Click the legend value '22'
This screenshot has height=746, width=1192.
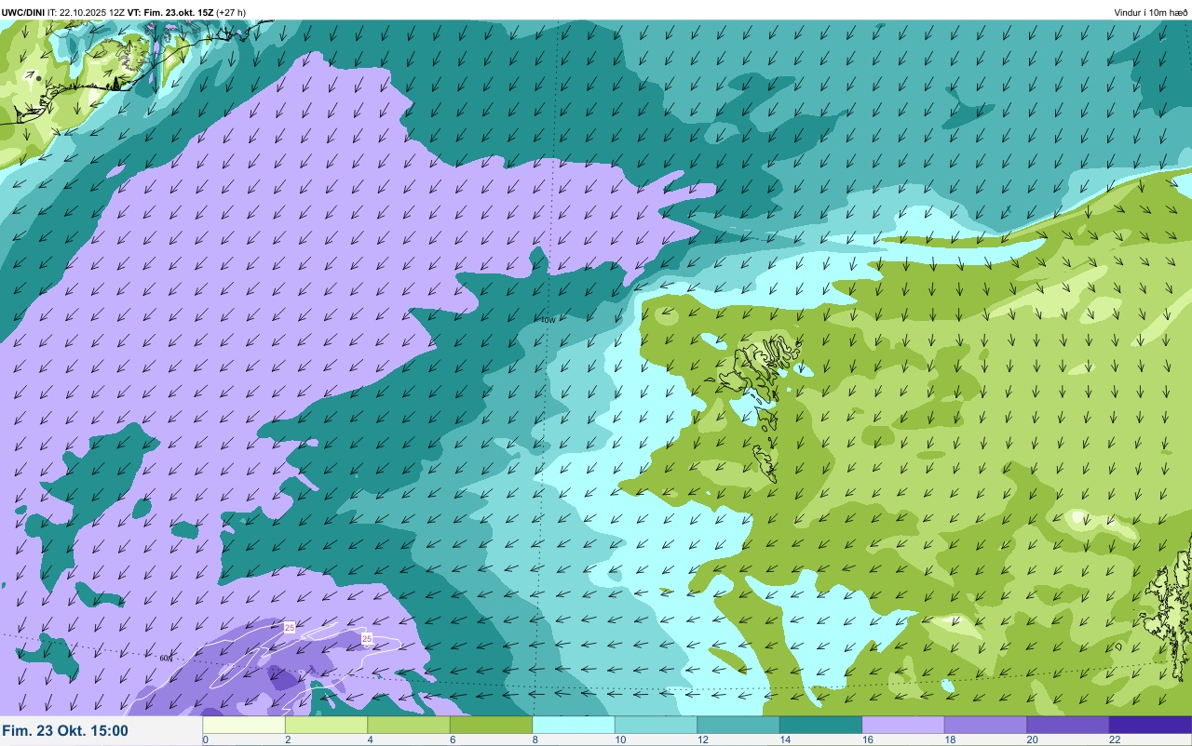[1115, 739]
